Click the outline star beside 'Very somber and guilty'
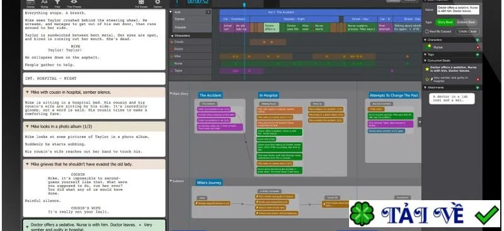 [427, 79]
